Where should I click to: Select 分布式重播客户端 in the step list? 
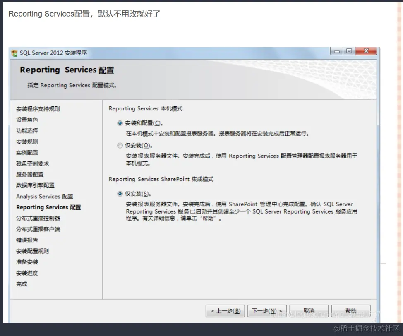click(x=38, y=229)
